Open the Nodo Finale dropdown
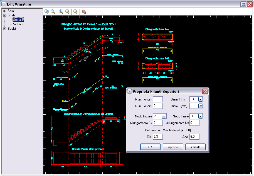Image resolution: width=254 pixels, height=176 pixels. (200, 116)
